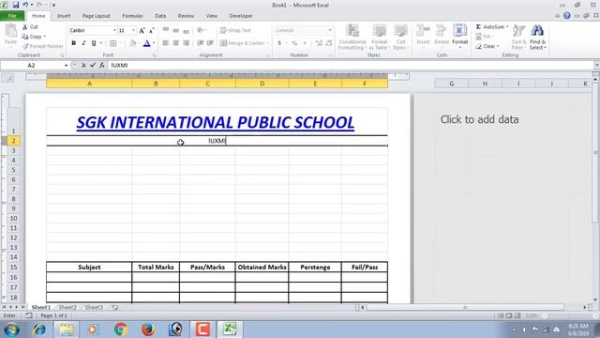Screen dimensions: 600x338
Task: Open Firefox from the taskbar
Action: coord(148,330)
